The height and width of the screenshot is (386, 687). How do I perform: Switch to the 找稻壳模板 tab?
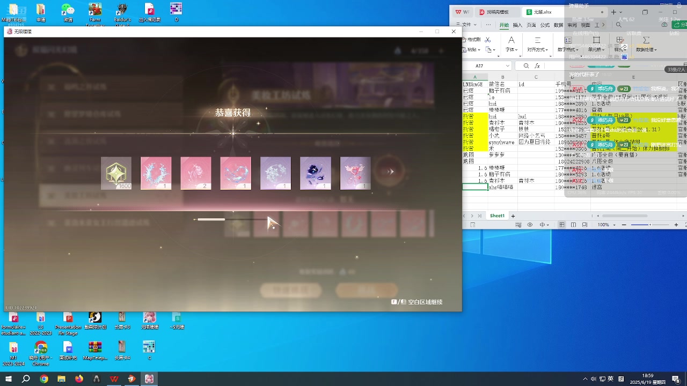pyautogui.click(x=498, y=12)
